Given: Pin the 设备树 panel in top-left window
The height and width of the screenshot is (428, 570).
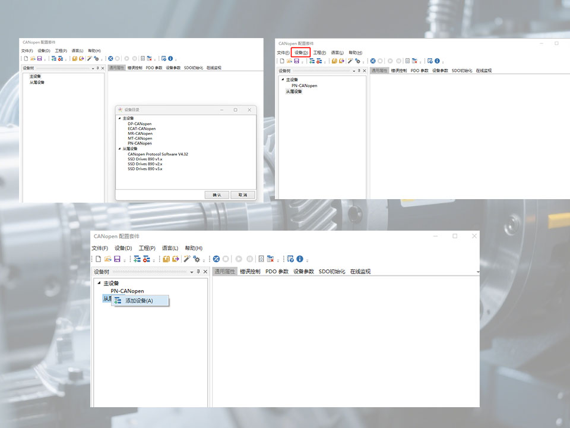Looking at the screenshot, I should 97,68.
